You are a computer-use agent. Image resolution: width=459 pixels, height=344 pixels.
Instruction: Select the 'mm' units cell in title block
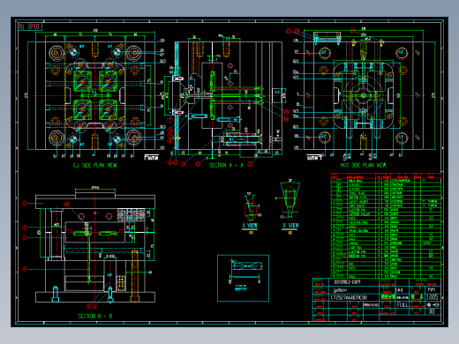(x=432, y=289)
